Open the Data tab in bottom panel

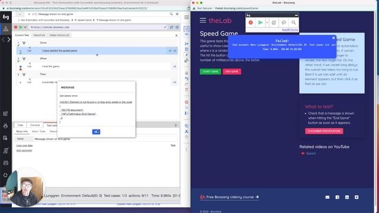21,125
